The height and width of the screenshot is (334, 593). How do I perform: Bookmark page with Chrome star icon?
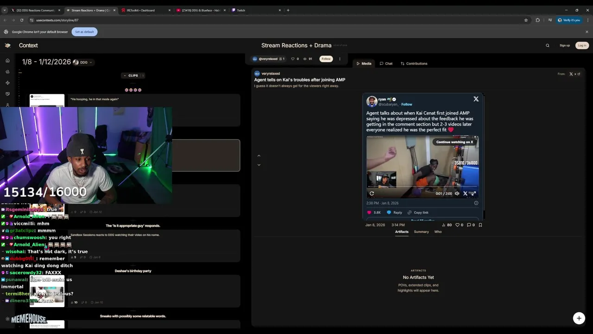[526, 20]
